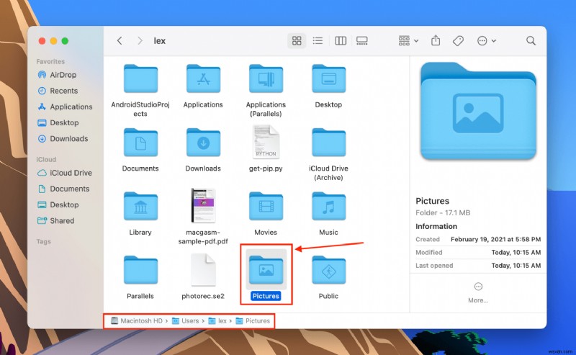
Task: Open the Tags editor icon
Action: [x=458, y=41]
